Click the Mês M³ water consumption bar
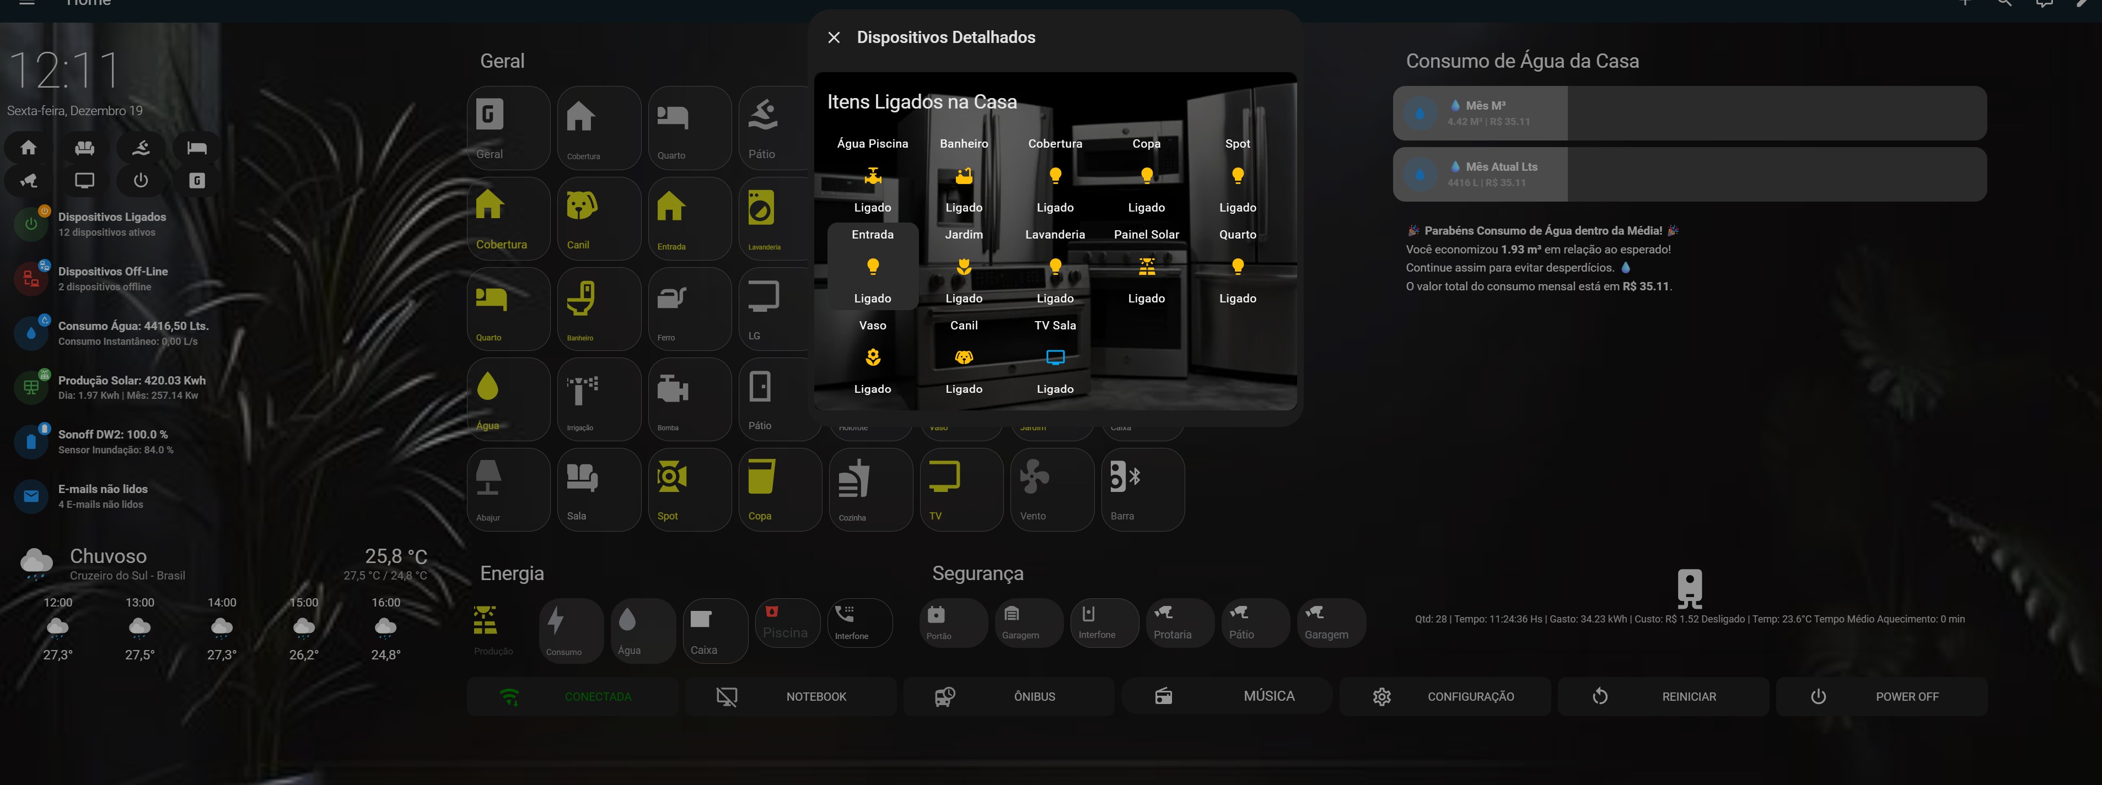The width and height of the screenshot is (2102, 785). [1689, 113]
